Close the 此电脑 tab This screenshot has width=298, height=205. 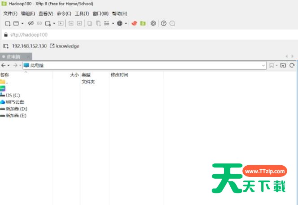pos(28,57)
